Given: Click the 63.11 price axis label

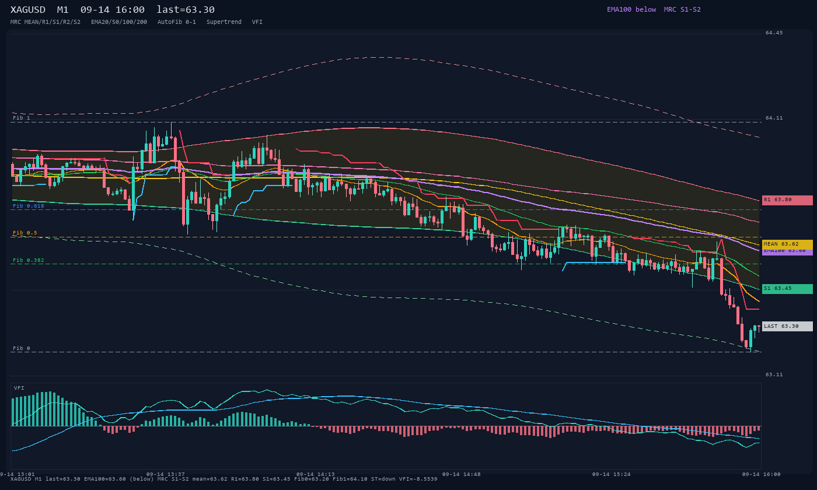Looking at the screenshot, I should point(774,375).
